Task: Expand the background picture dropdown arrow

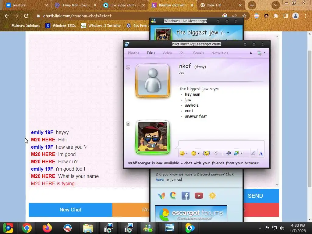Action: 241,154
